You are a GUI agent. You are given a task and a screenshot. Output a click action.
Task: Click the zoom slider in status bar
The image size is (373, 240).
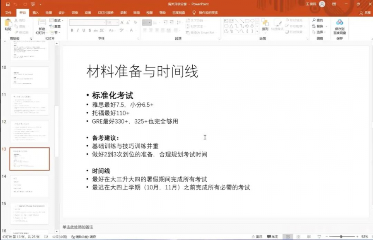tap(341, 237)
